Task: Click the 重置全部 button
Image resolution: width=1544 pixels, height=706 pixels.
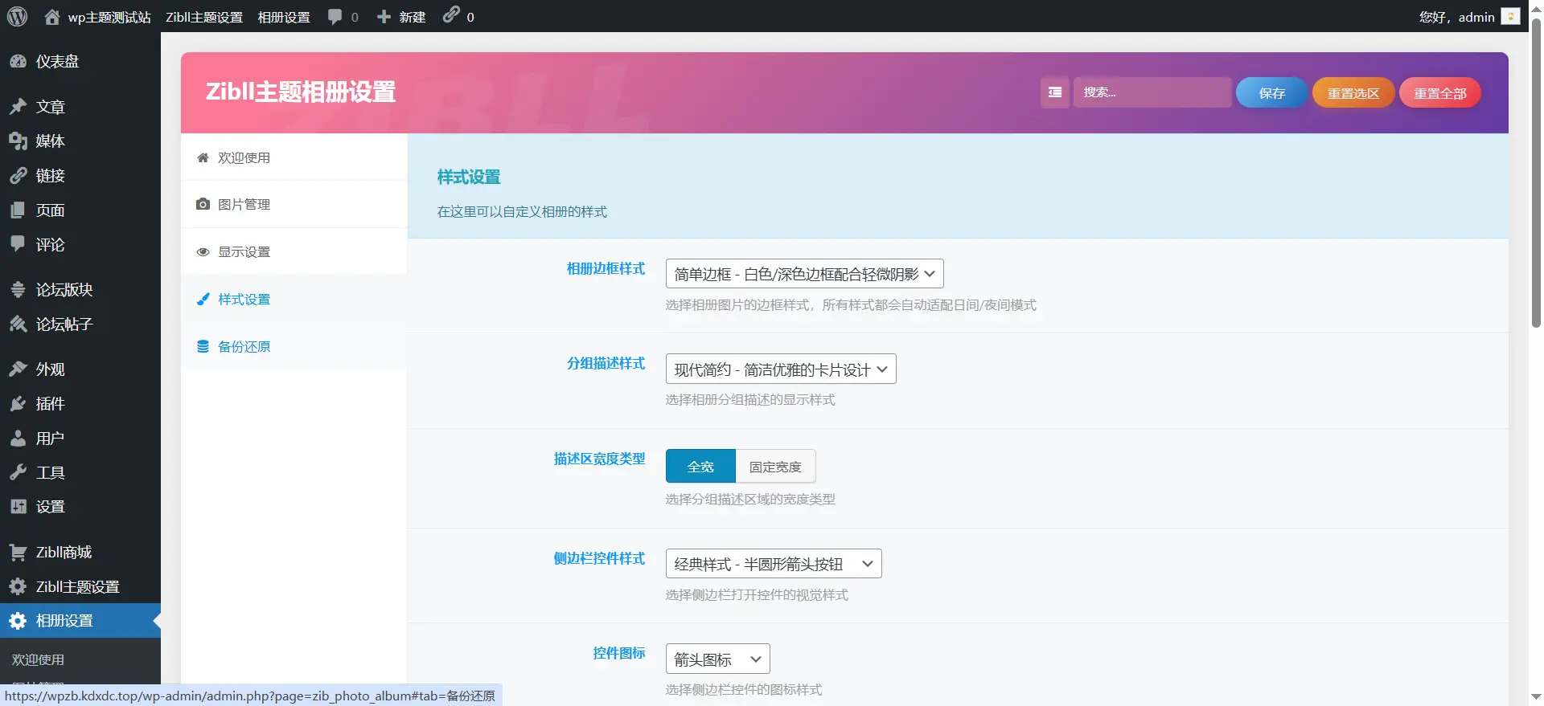Action: point(1439,93)
